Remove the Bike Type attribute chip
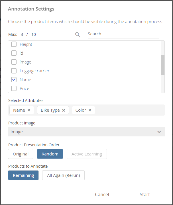The height and width of the screenshot is (205, 173). [x=64, y=110]
